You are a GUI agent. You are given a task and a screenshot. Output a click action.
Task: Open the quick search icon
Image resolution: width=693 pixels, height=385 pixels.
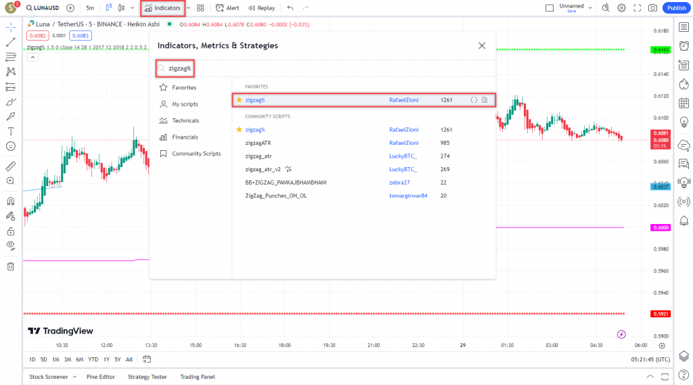606,8
